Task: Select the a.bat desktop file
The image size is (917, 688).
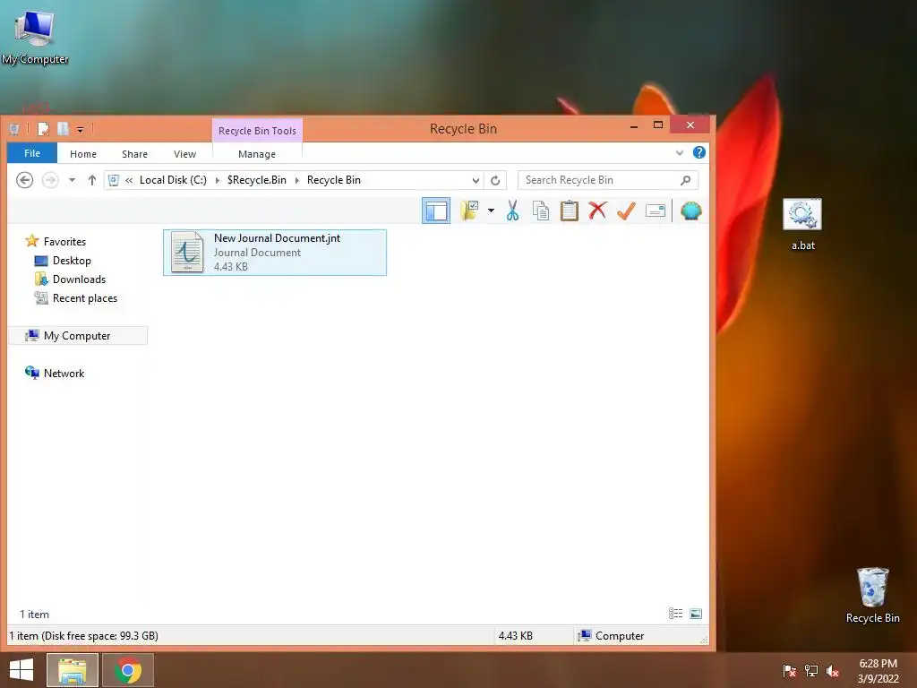Action: [x=802, y=224]
